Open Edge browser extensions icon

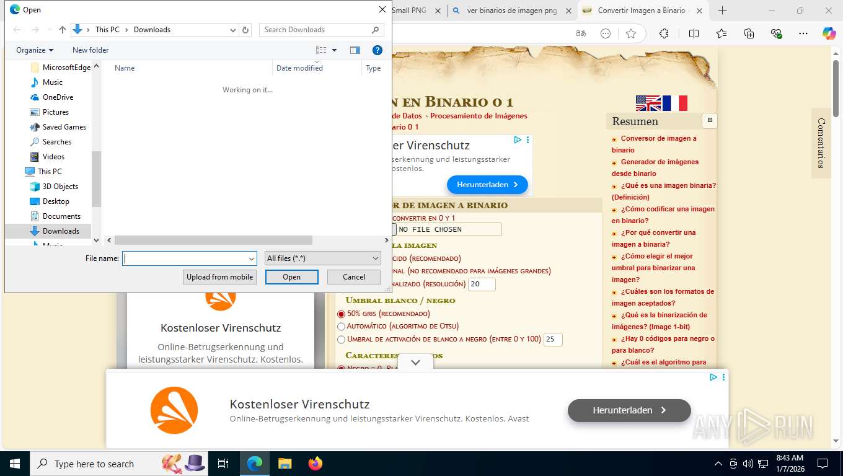[664, 33]
